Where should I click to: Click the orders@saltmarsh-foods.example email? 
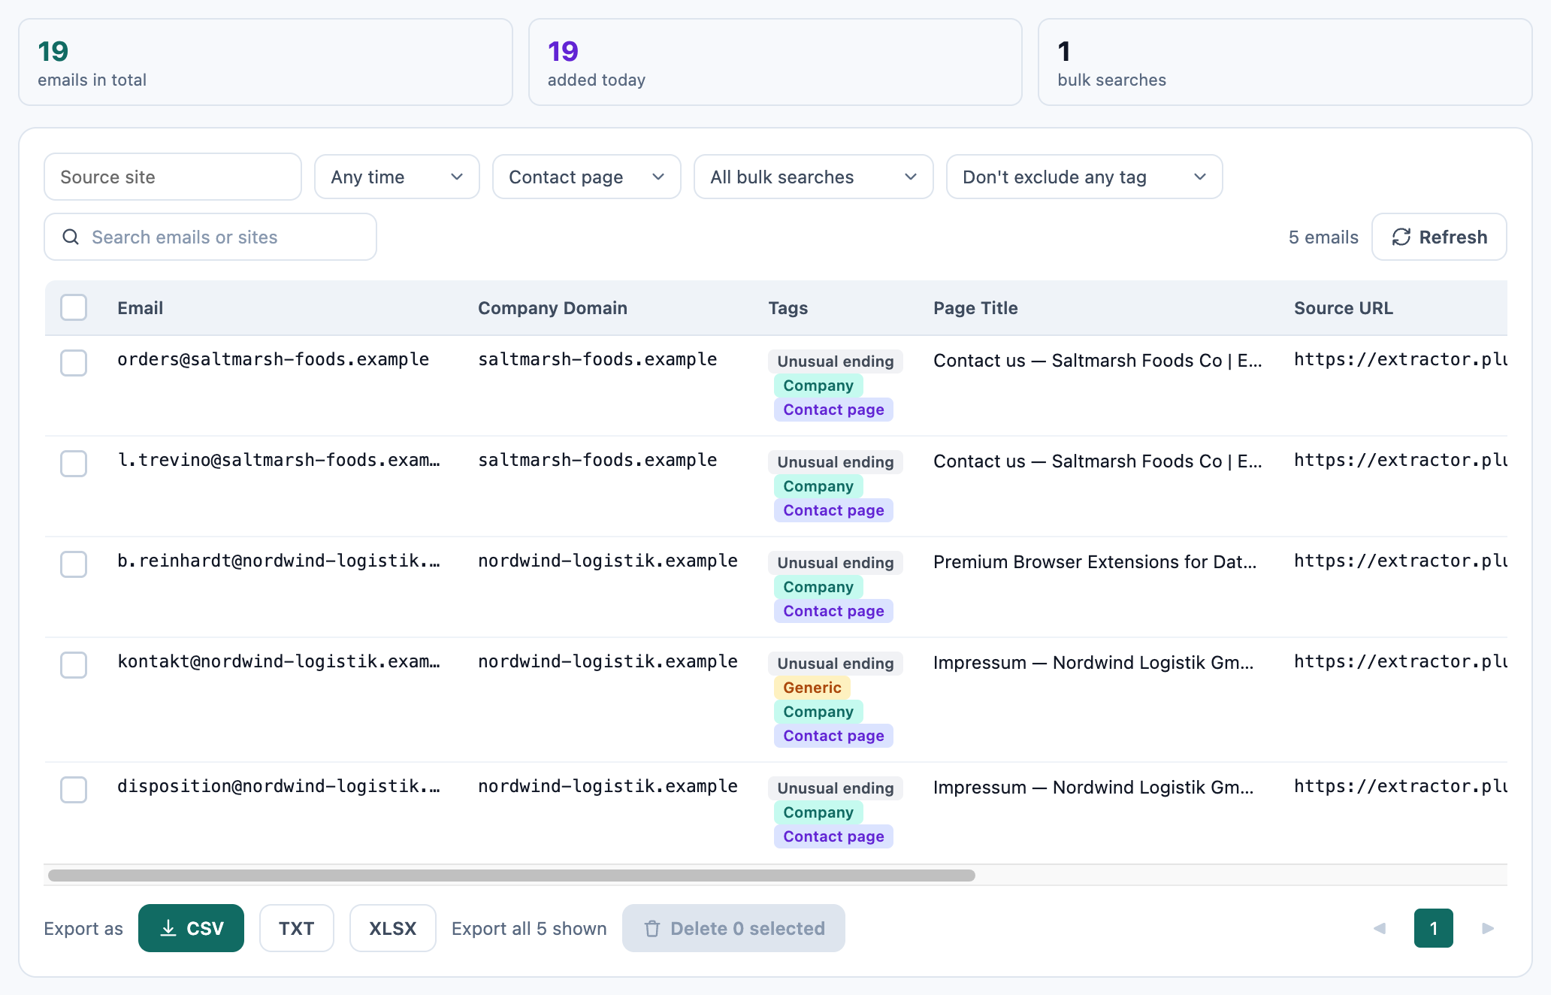(x=273, y=359)
